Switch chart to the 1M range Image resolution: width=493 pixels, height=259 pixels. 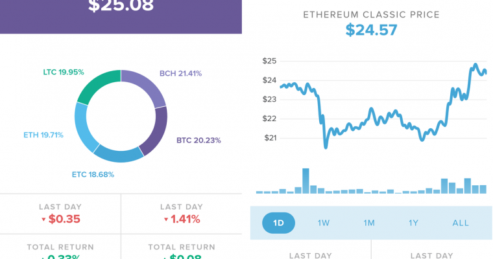click(x=369, y=223)
